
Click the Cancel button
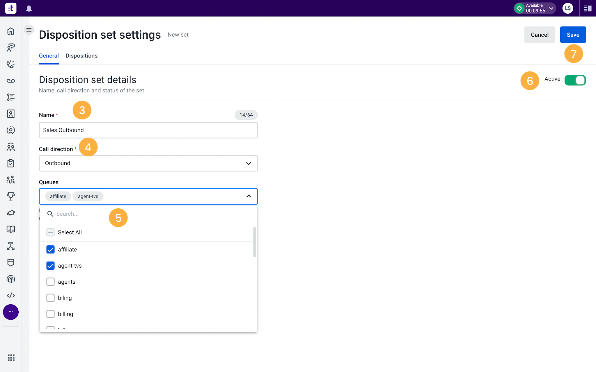pyautogui.click(x=540, y=35)
